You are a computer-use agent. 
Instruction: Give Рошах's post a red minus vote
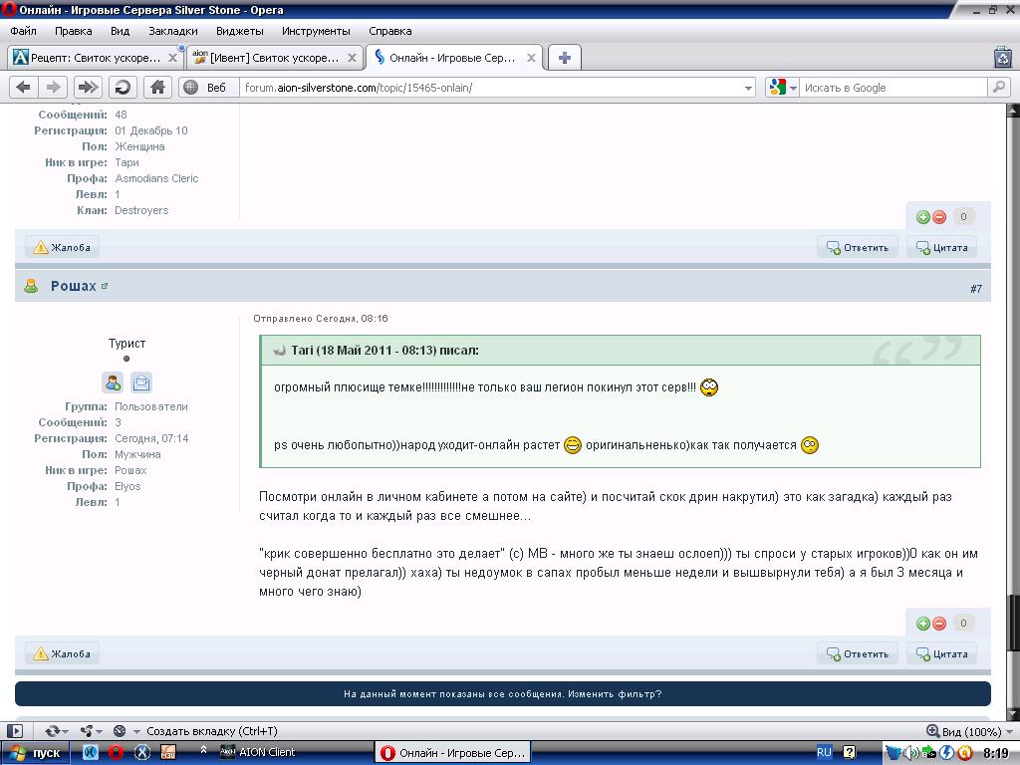tap(939, 624)
